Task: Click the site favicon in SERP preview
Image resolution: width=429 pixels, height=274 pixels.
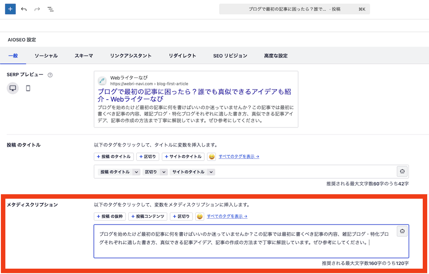Action: click(x=102, y=81)
